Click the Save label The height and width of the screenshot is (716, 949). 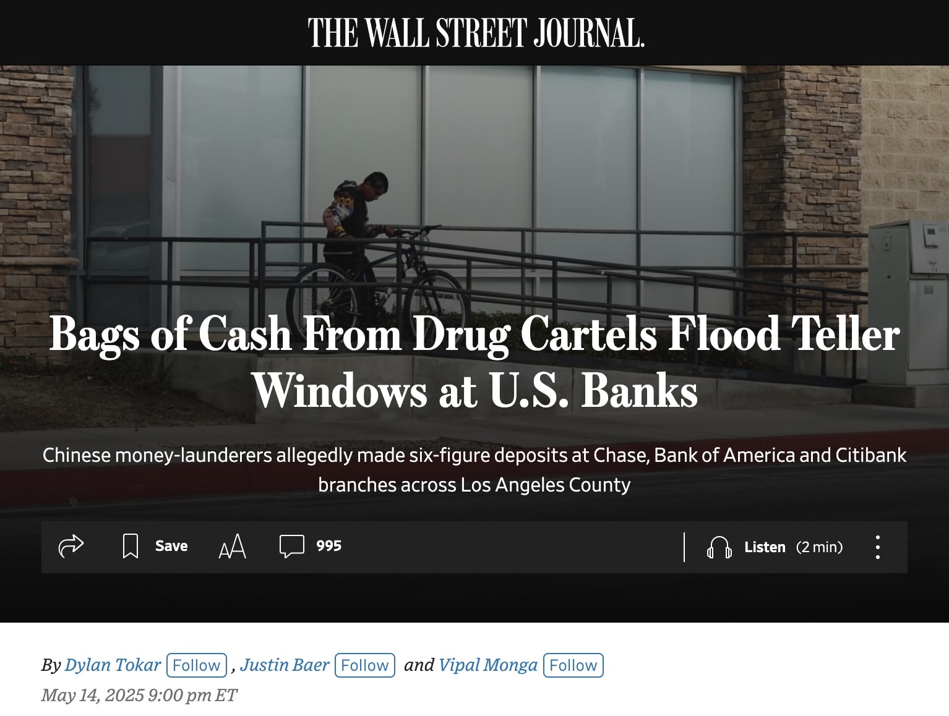171,546
